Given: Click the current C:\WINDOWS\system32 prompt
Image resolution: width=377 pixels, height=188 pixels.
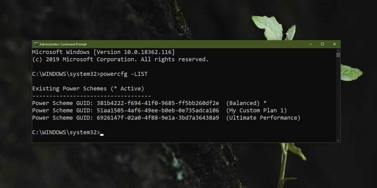Looking at the screenshot, I should pyautogui.click(x=66, y=132).
